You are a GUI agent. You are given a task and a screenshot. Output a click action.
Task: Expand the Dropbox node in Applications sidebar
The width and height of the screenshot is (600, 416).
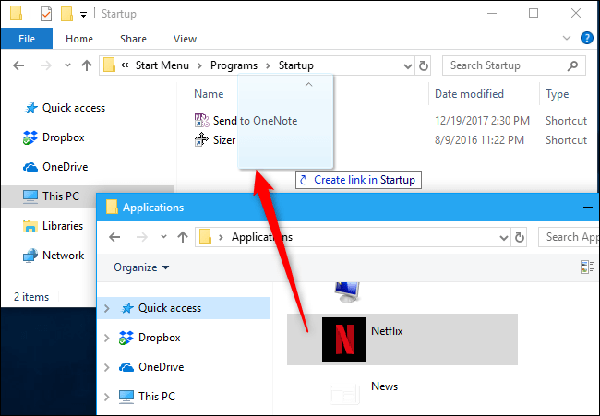pos(107,338)
